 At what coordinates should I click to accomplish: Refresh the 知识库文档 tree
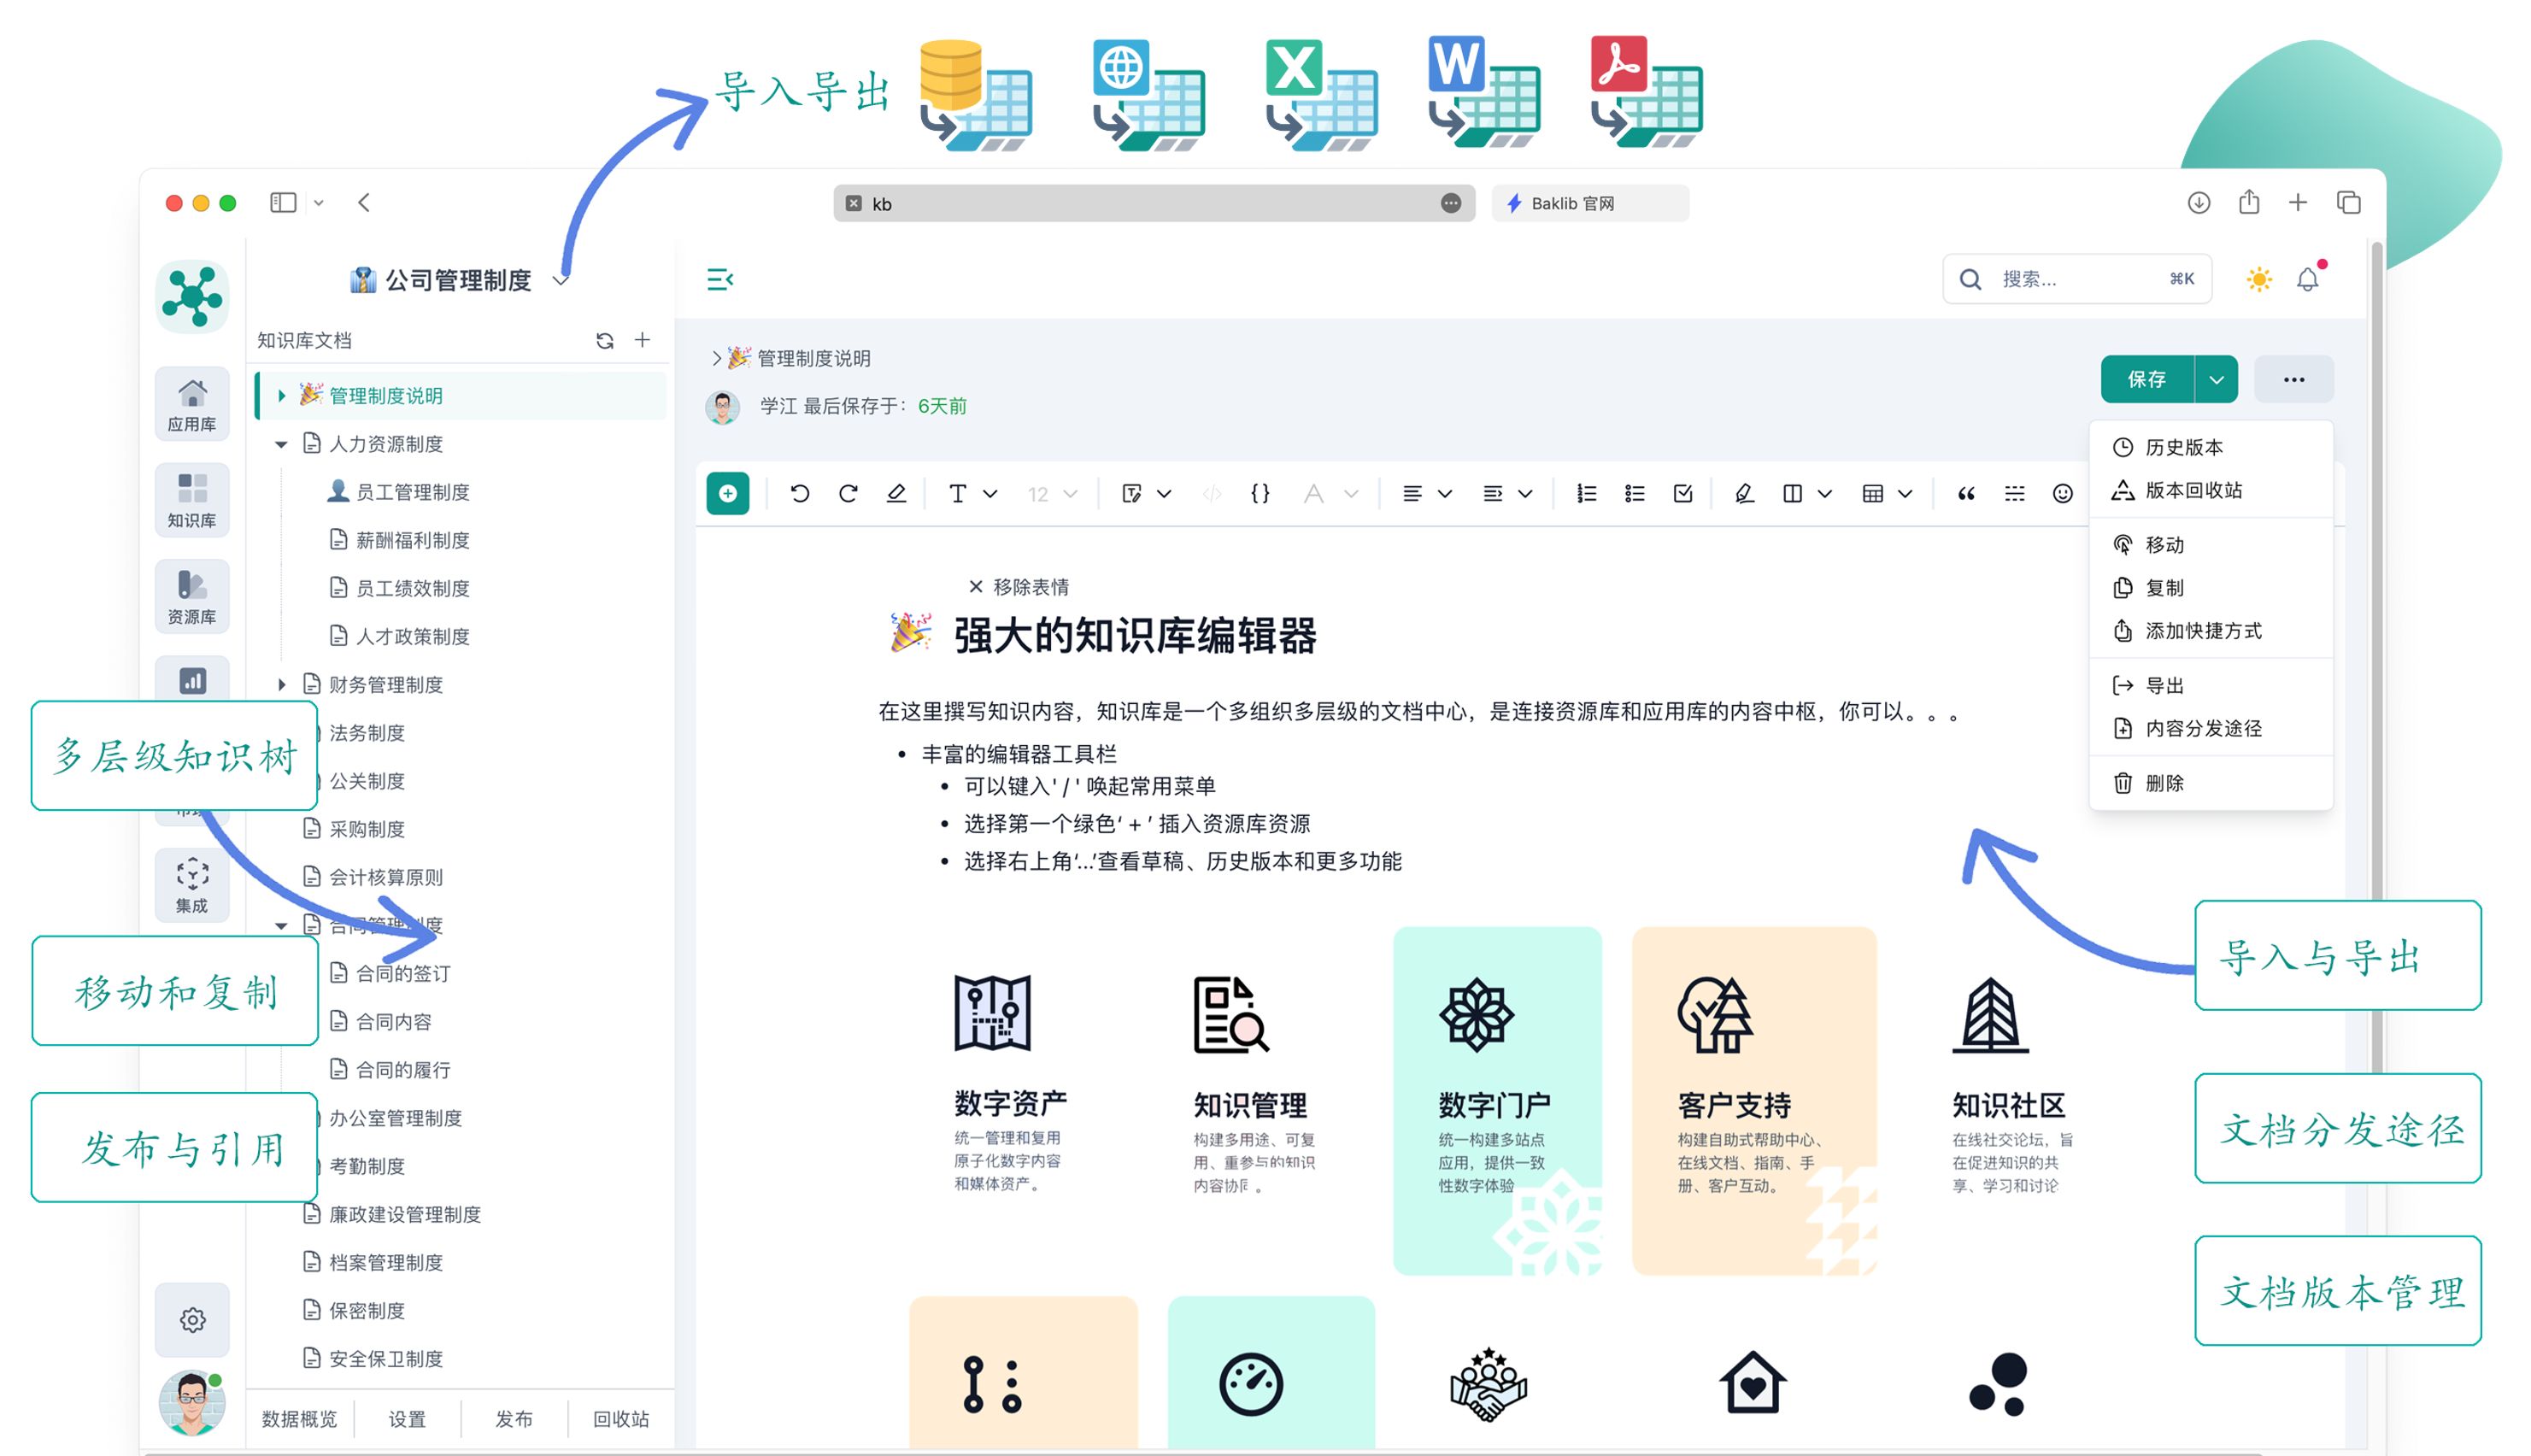coord(604,340)
